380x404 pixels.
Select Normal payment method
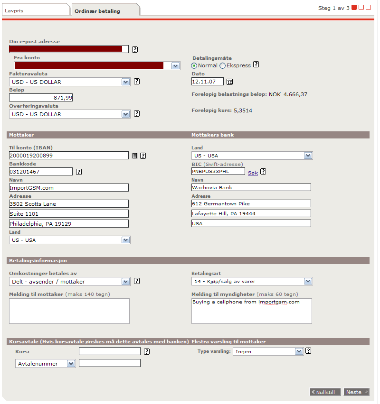[194, 66]
